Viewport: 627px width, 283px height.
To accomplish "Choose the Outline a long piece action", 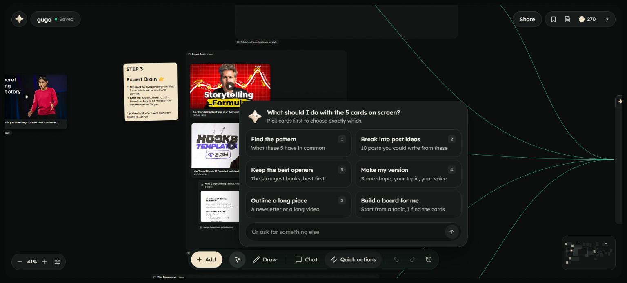I will point(298,204).
